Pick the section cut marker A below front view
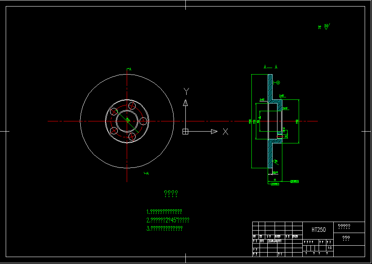The image size is (372, 264). 146,174
